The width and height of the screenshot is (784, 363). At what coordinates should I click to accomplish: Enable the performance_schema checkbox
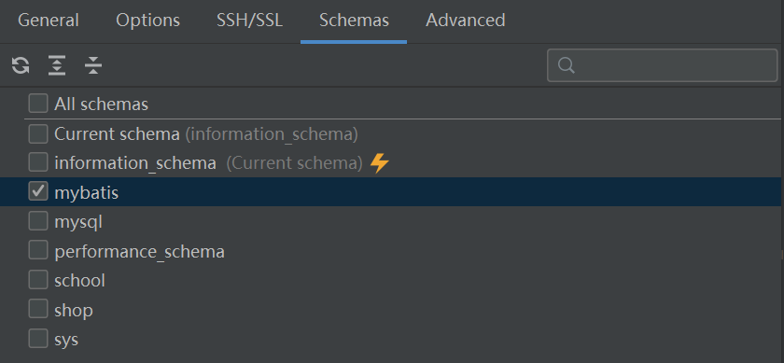click(38, 250)
